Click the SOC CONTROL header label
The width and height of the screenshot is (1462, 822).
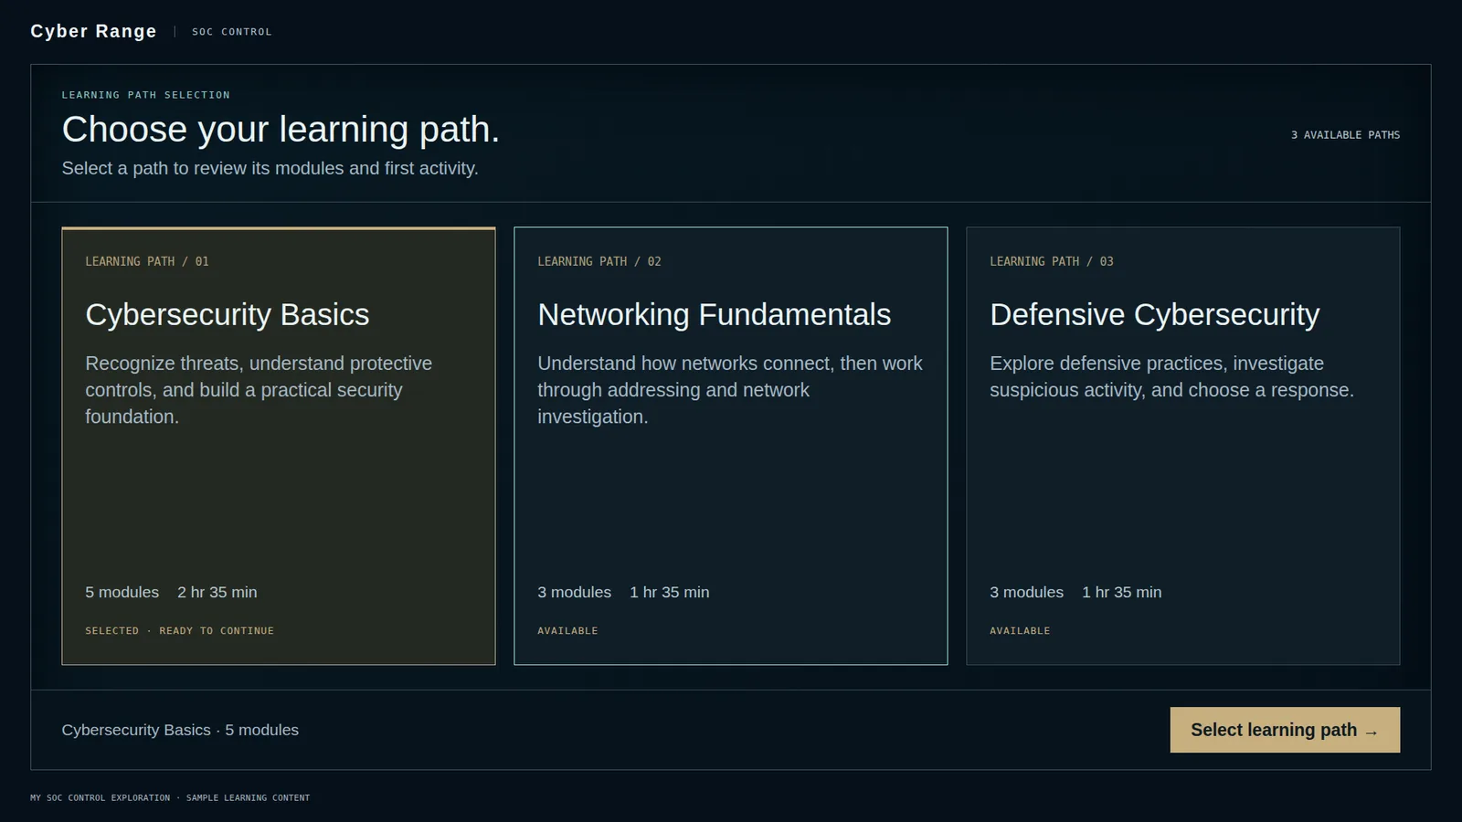click(x=232, y=32)
